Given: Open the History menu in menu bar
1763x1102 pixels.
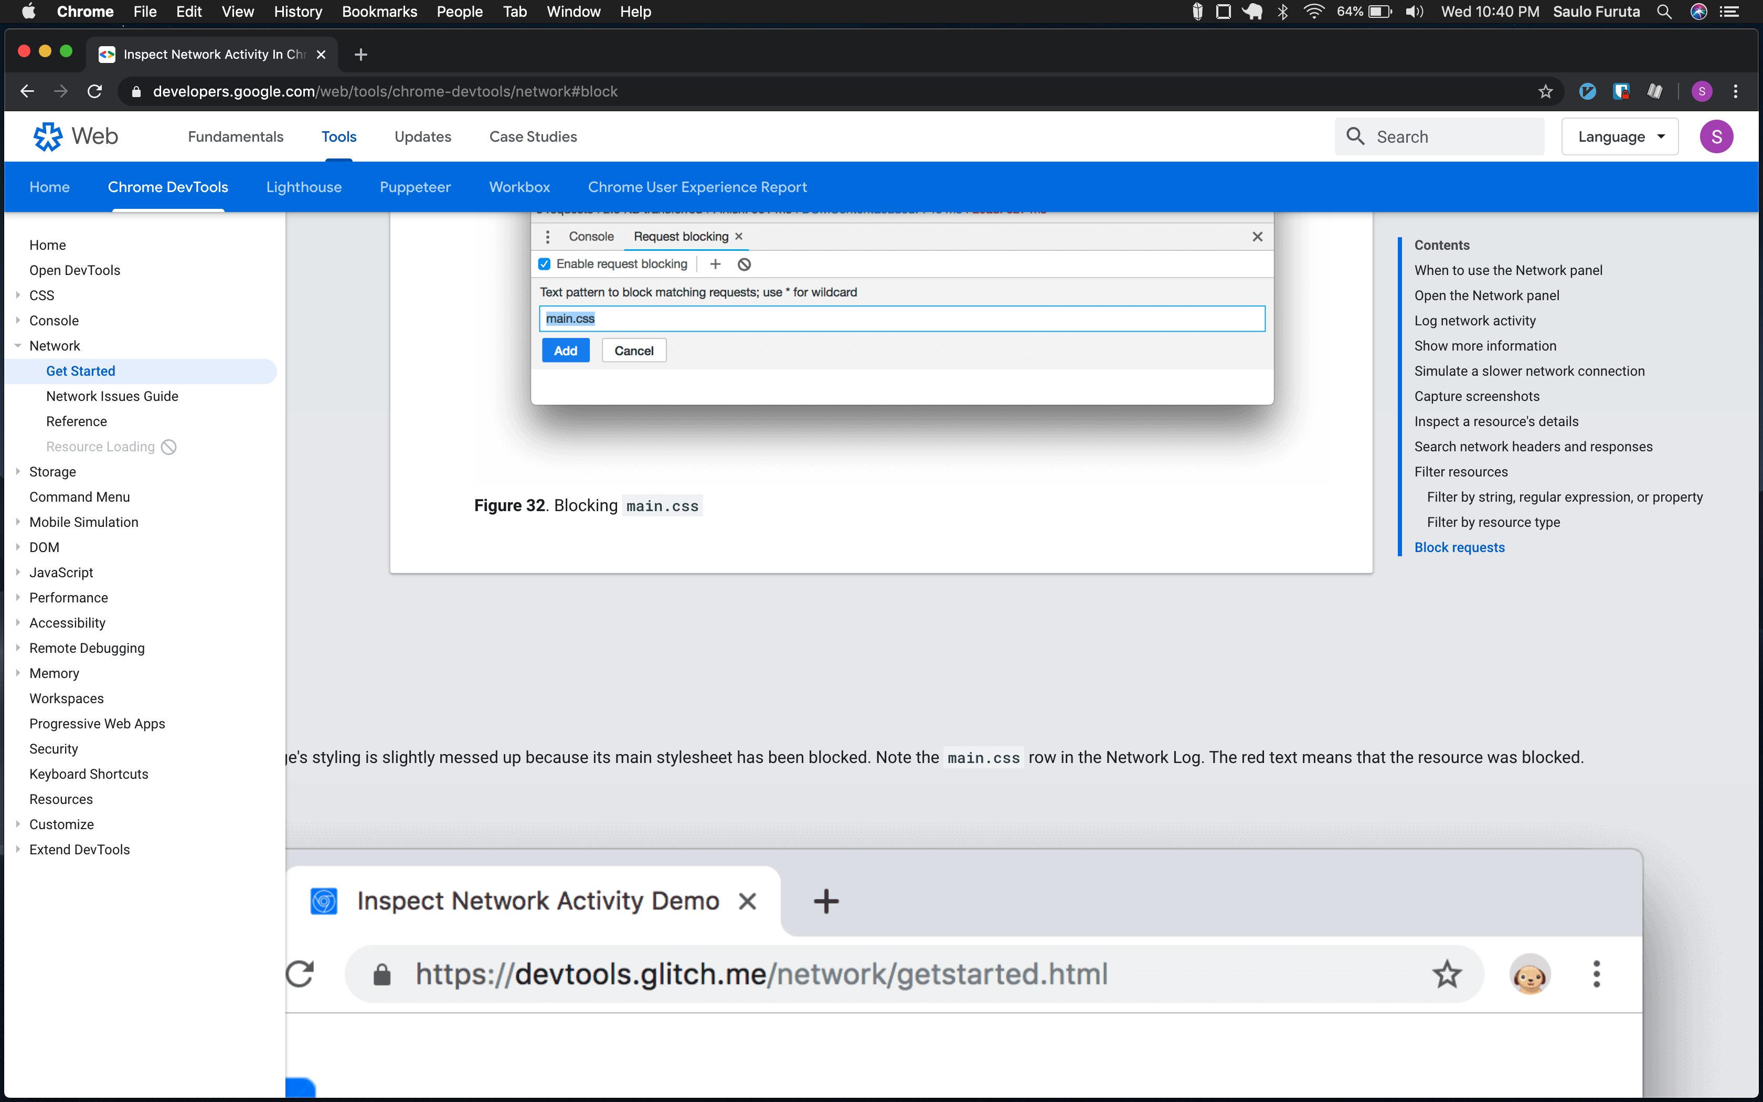Looking at the screenshot, I should pyautogui.click(x=298, y=11).
